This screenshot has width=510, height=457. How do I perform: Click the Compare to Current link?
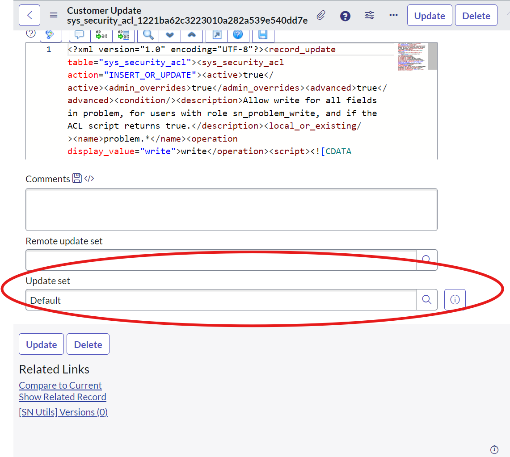pyautogui.click(x=60, y=385)
